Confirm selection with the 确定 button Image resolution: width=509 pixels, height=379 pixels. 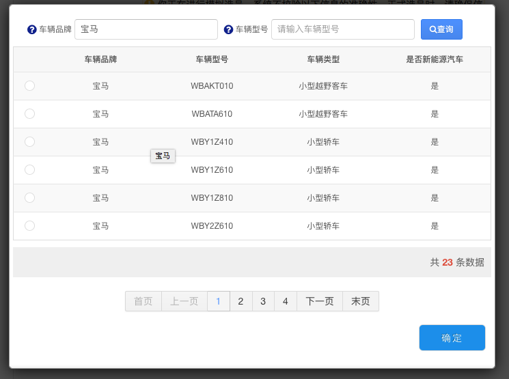(452, 337)
